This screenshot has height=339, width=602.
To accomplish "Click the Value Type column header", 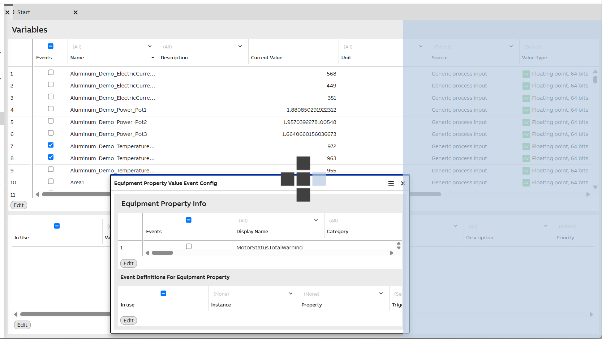I will [534, 57].
